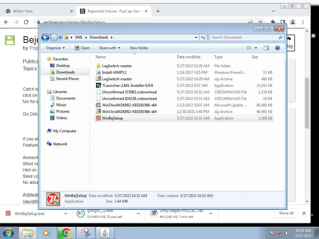Open Chrome's three-dot menu

coord(303,22)
